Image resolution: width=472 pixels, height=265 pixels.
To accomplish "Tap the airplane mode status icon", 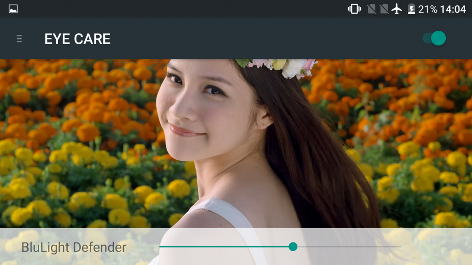I will (x=397, y=9).
